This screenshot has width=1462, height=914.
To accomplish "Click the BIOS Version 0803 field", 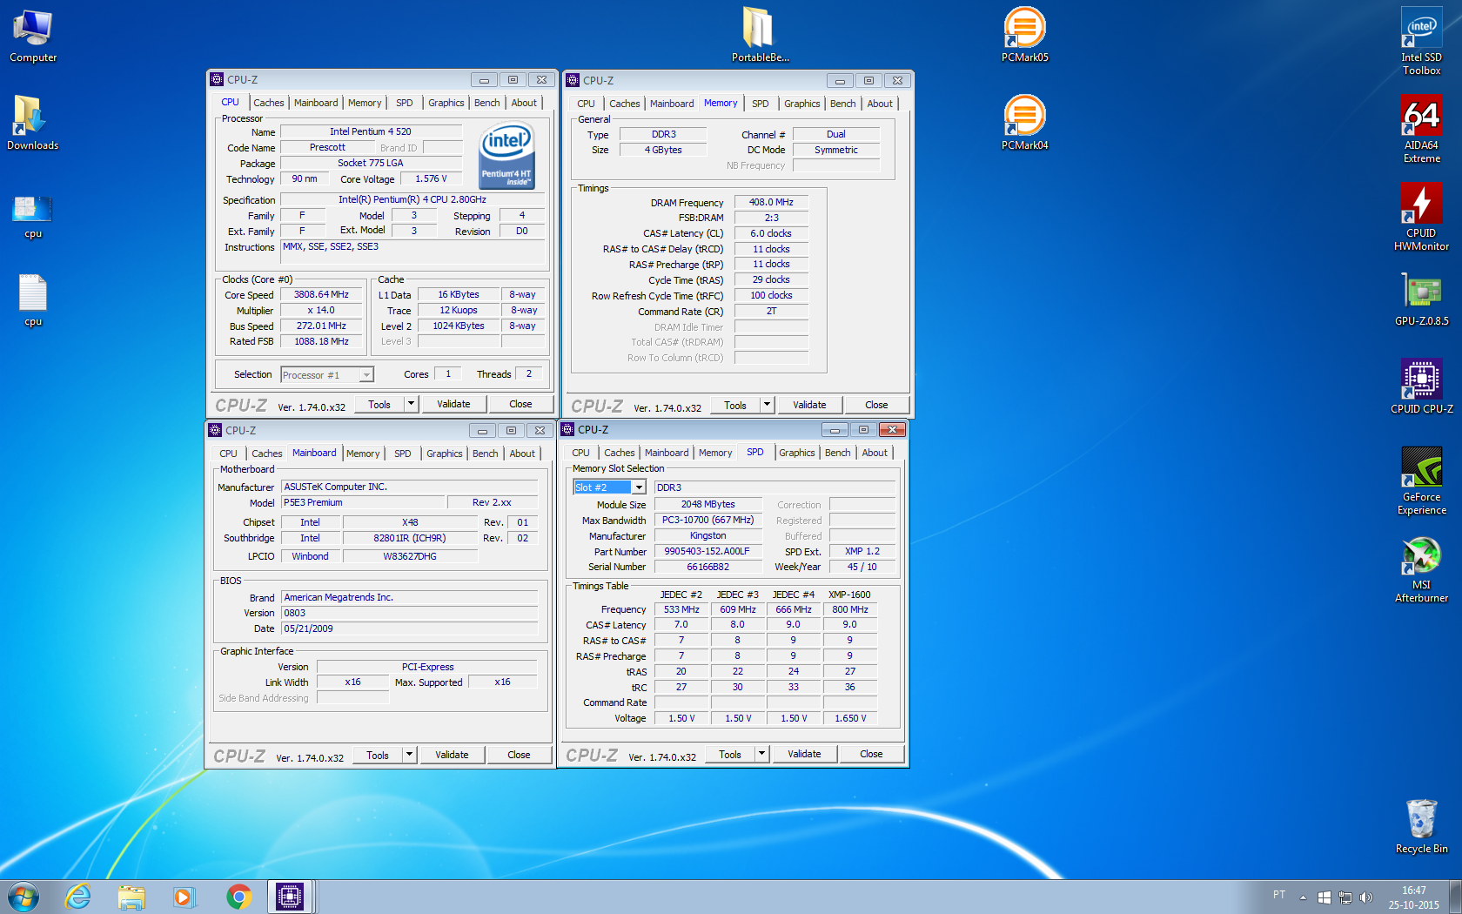I will tap(409, 613).
